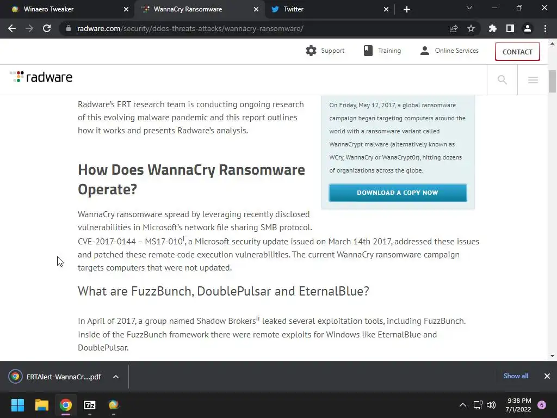
Task: Open the Extensions puzzle icon
Action: click(492, 28)
